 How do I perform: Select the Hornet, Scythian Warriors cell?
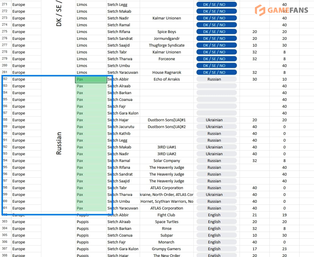167,202
